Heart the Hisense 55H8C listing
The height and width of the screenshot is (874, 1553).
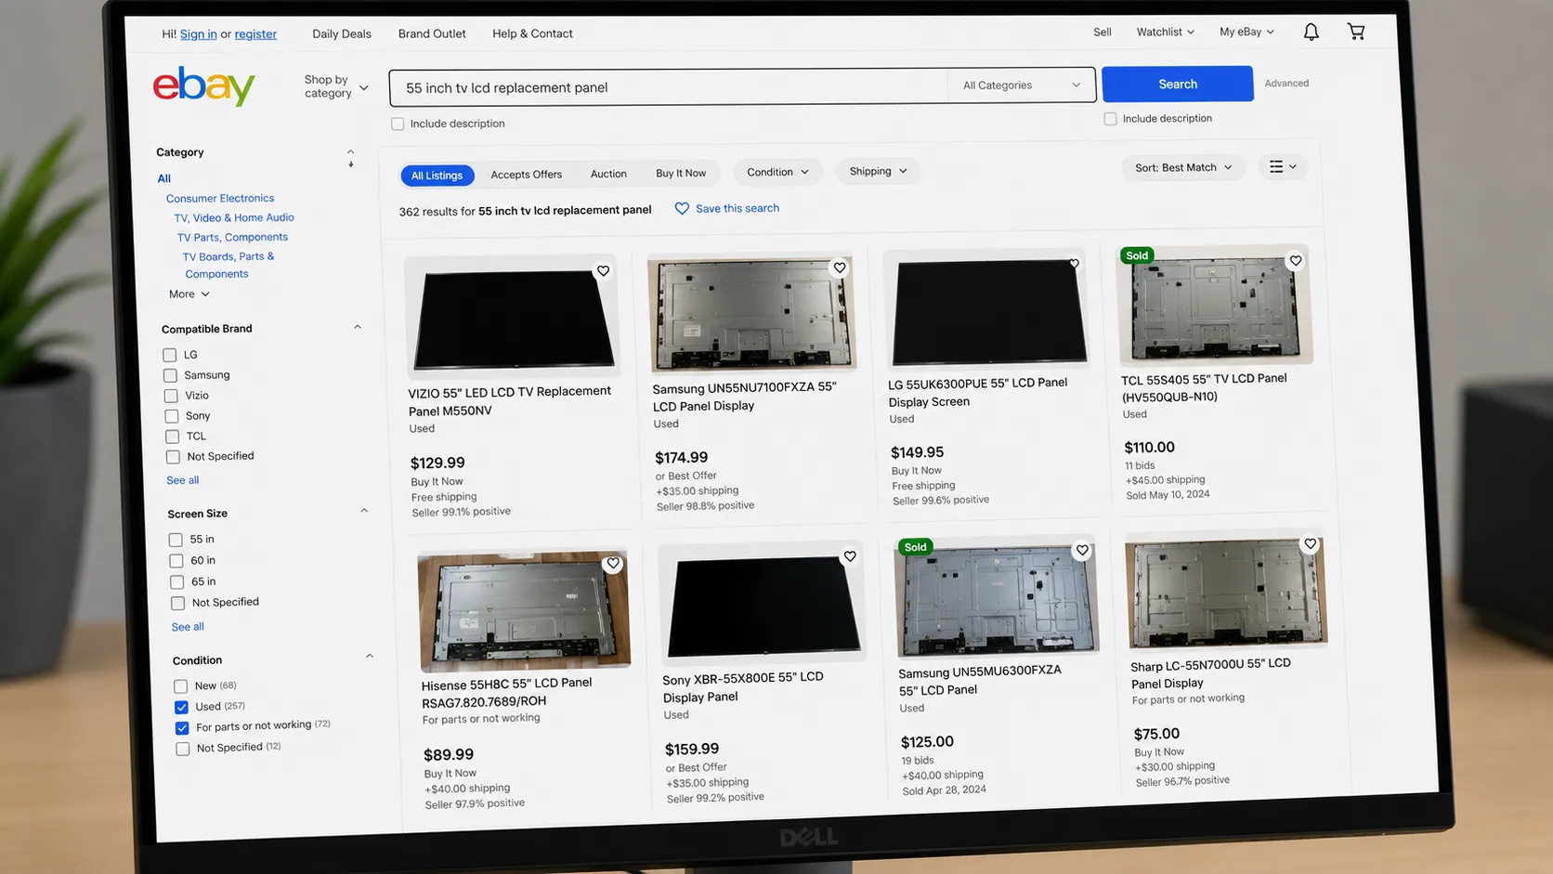click(613, 564)
